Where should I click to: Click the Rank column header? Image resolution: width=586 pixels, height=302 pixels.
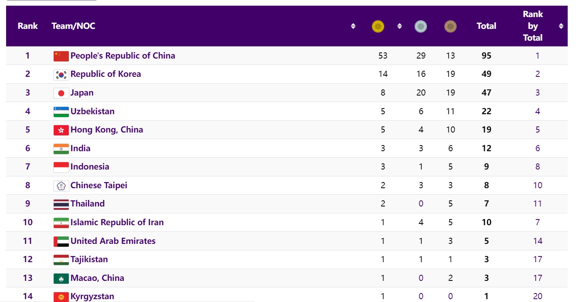coord(28,26)
